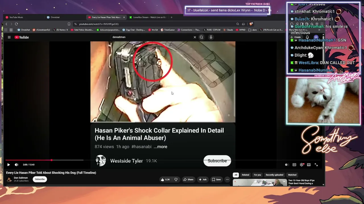This screenshot has width=364, height=204.
Task: Close the Every Lie Hasan Piker tab
Action: (124, 17)
